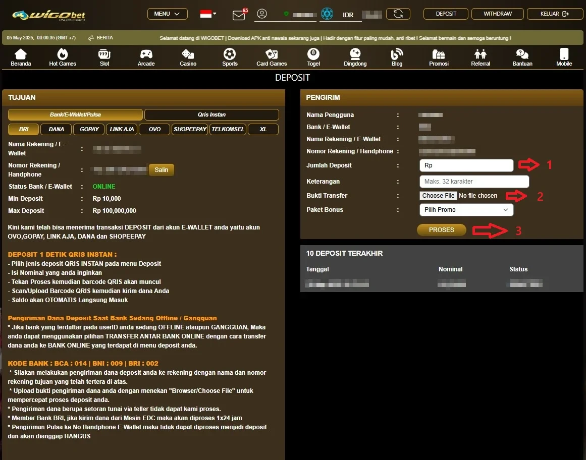Click the Wigobet logo
Viewport: 586px width, 460px height.
[x=49, y=15]
